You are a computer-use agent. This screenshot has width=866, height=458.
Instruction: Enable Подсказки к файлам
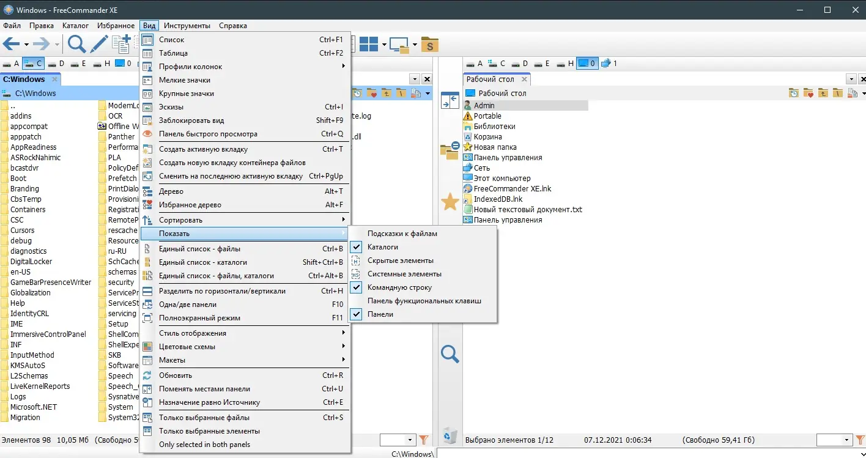tap(423, 234)
